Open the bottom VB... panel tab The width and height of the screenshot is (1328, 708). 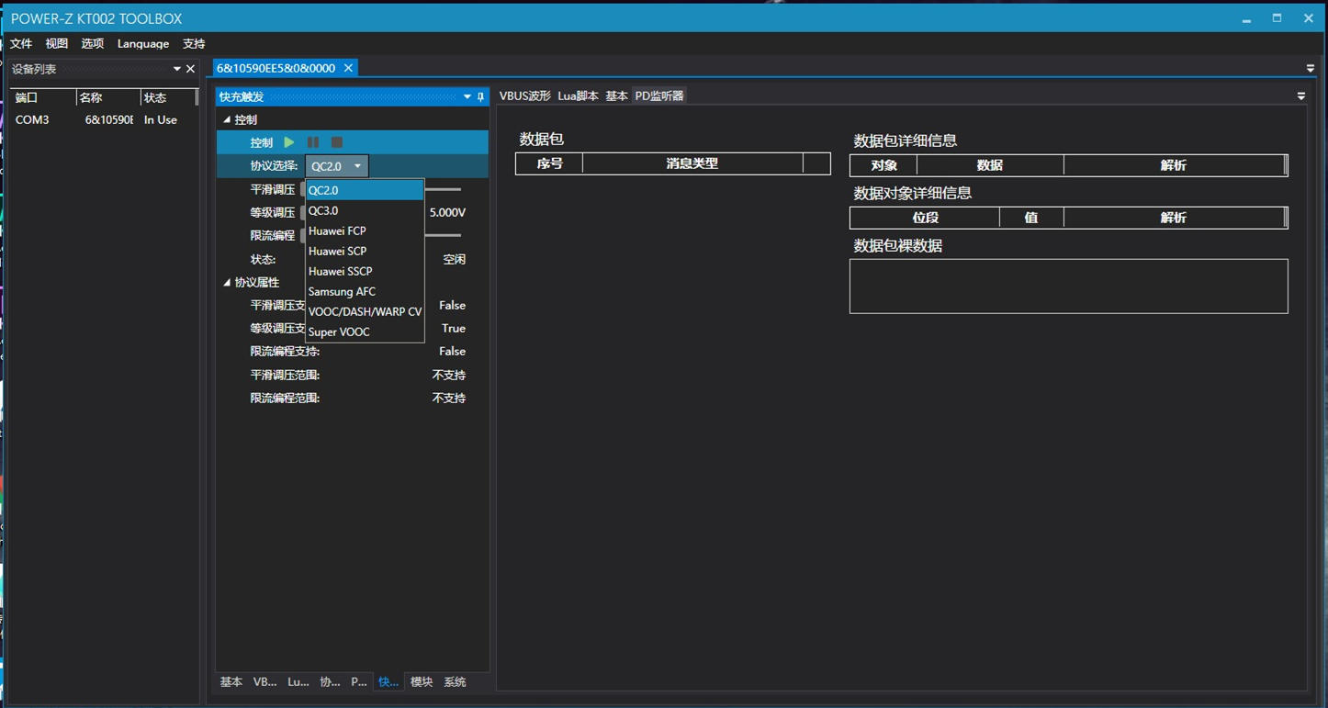264,681
